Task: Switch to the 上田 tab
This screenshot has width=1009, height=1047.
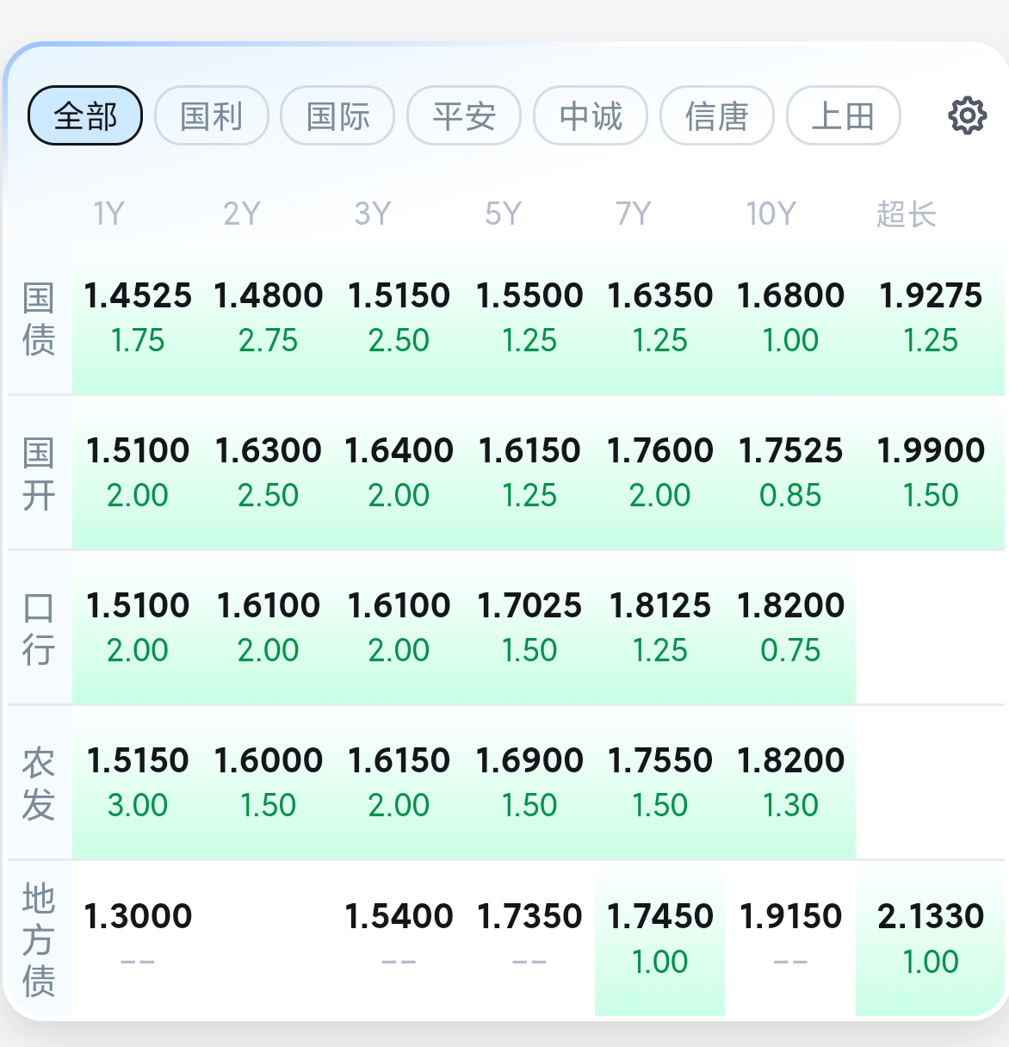Action: coord(844,115)
